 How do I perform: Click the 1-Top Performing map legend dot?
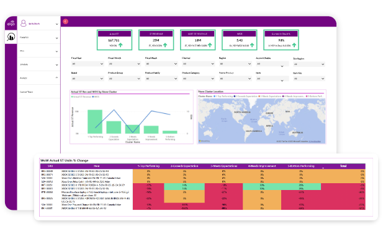pyautogui.click(x=215, y=96)
